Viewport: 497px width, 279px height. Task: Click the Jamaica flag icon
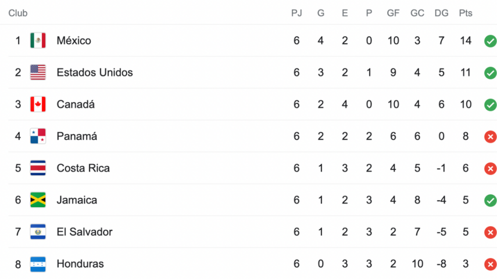(38, 200)
